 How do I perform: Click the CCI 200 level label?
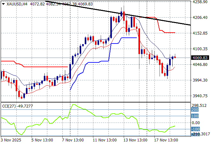[195, 110]
